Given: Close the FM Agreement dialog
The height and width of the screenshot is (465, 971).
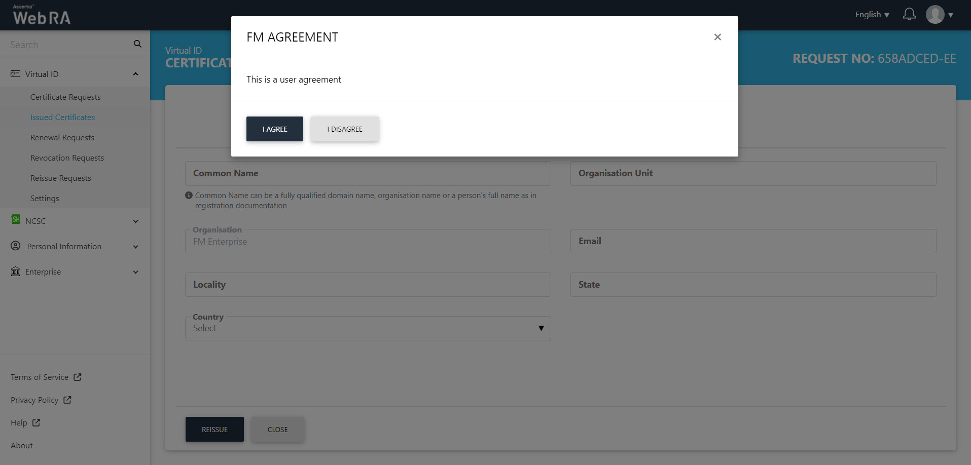Looking at the screenshot, I should tap(717, 37).
